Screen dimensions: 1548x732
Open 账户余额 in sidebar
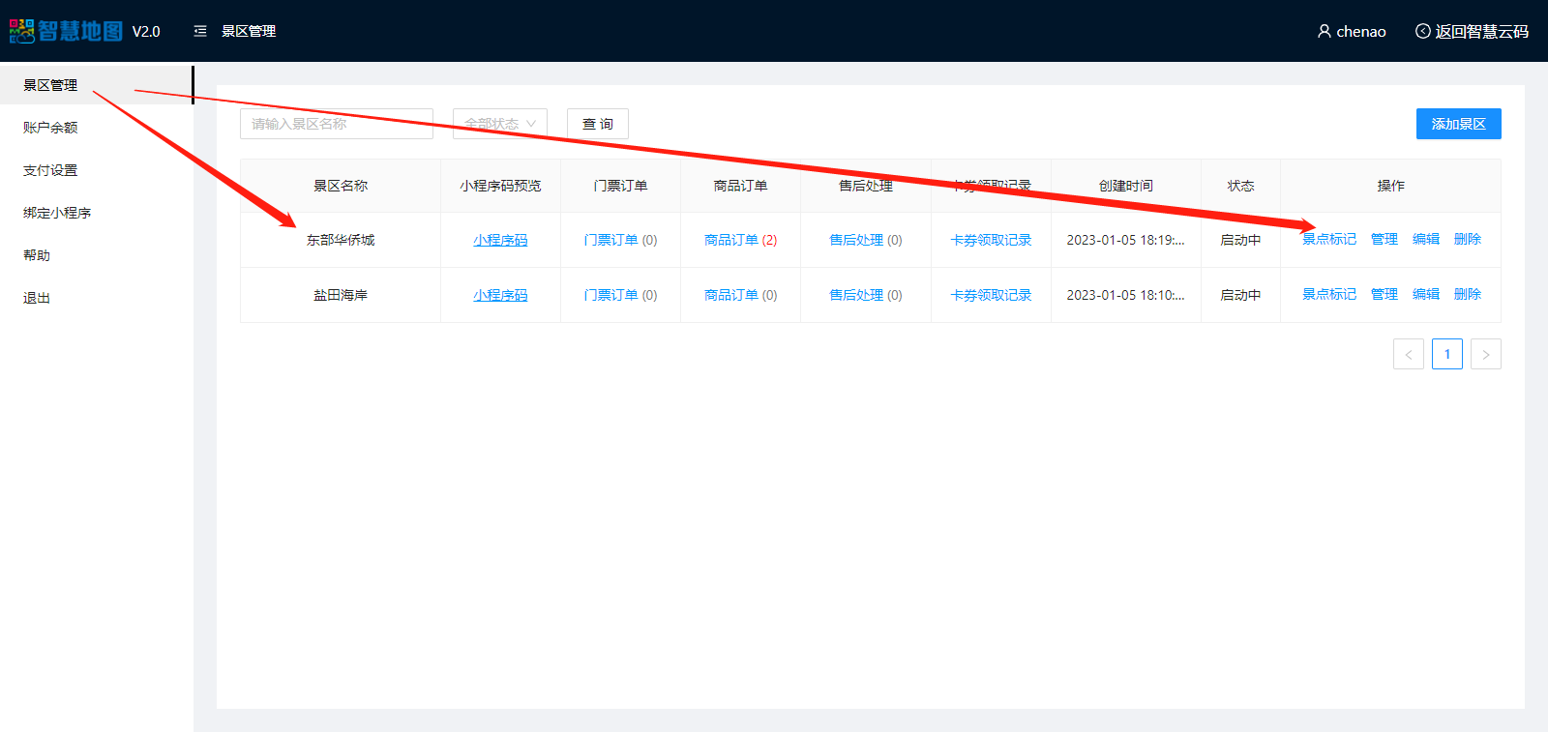pos(50,128)
